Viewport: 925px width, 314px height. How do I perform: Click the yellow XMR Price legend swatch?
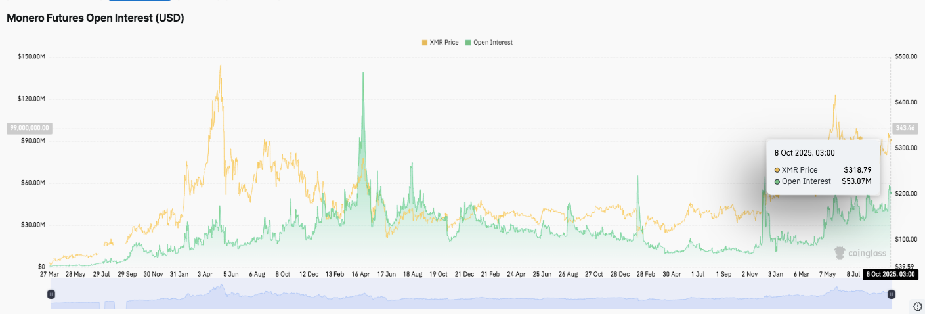click(x=424, y=42)
